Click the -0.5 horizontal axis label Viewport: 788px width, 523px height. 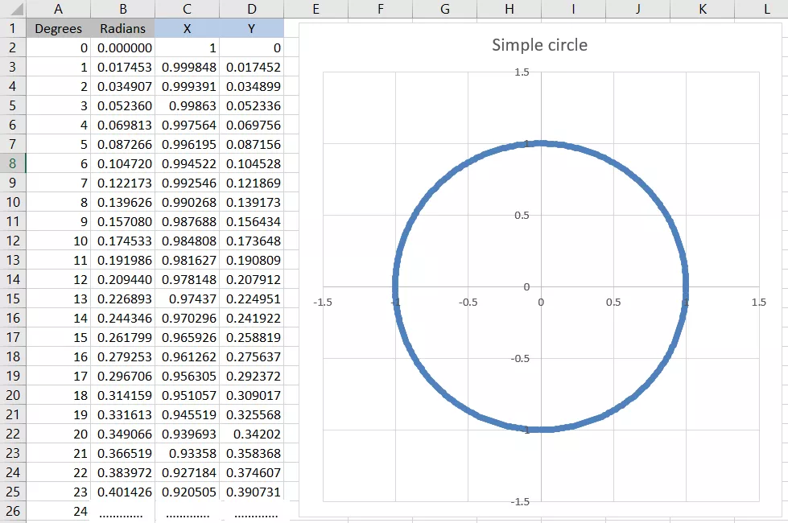[468, 302]
